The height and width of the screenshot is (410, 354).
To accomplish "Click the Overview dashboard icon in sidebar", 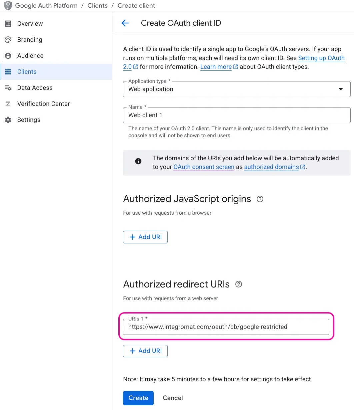I will pos(8,24).
